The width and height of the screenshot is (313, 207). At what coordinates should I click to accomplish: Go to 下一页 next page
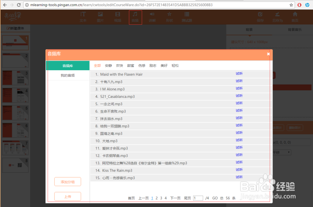pos(175,198)
